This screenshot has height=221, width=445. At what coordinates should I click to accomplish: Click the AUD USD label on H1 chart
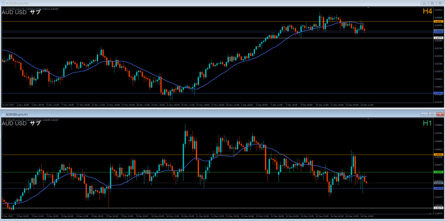click(14, 123)
